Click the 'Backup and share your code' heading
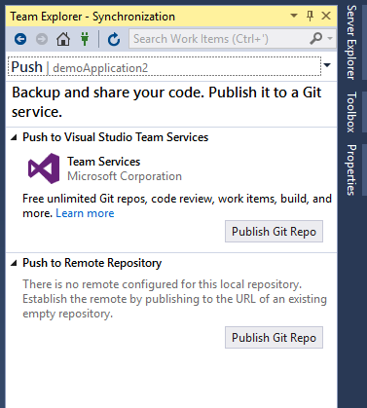This screenshot has height=408, width=367. pos(166,102)
